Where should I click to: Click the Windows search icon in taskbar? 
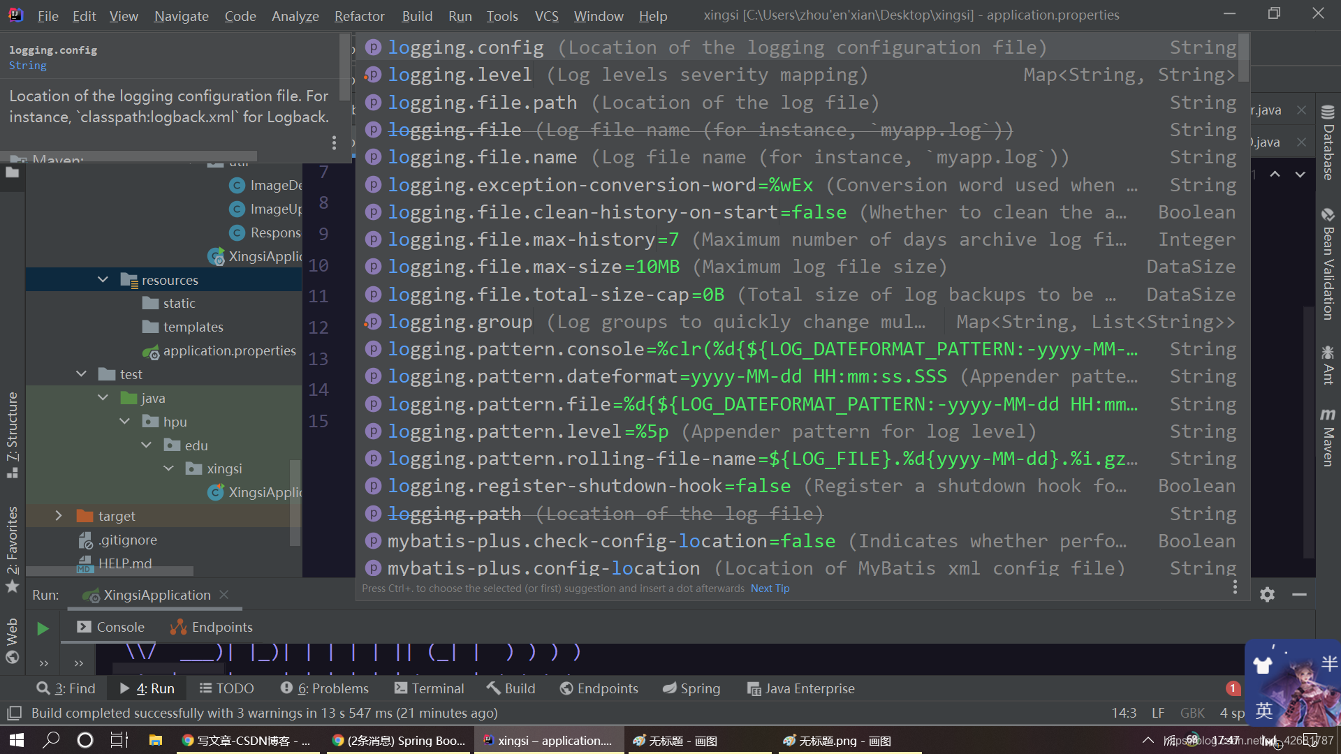point(51,739)
